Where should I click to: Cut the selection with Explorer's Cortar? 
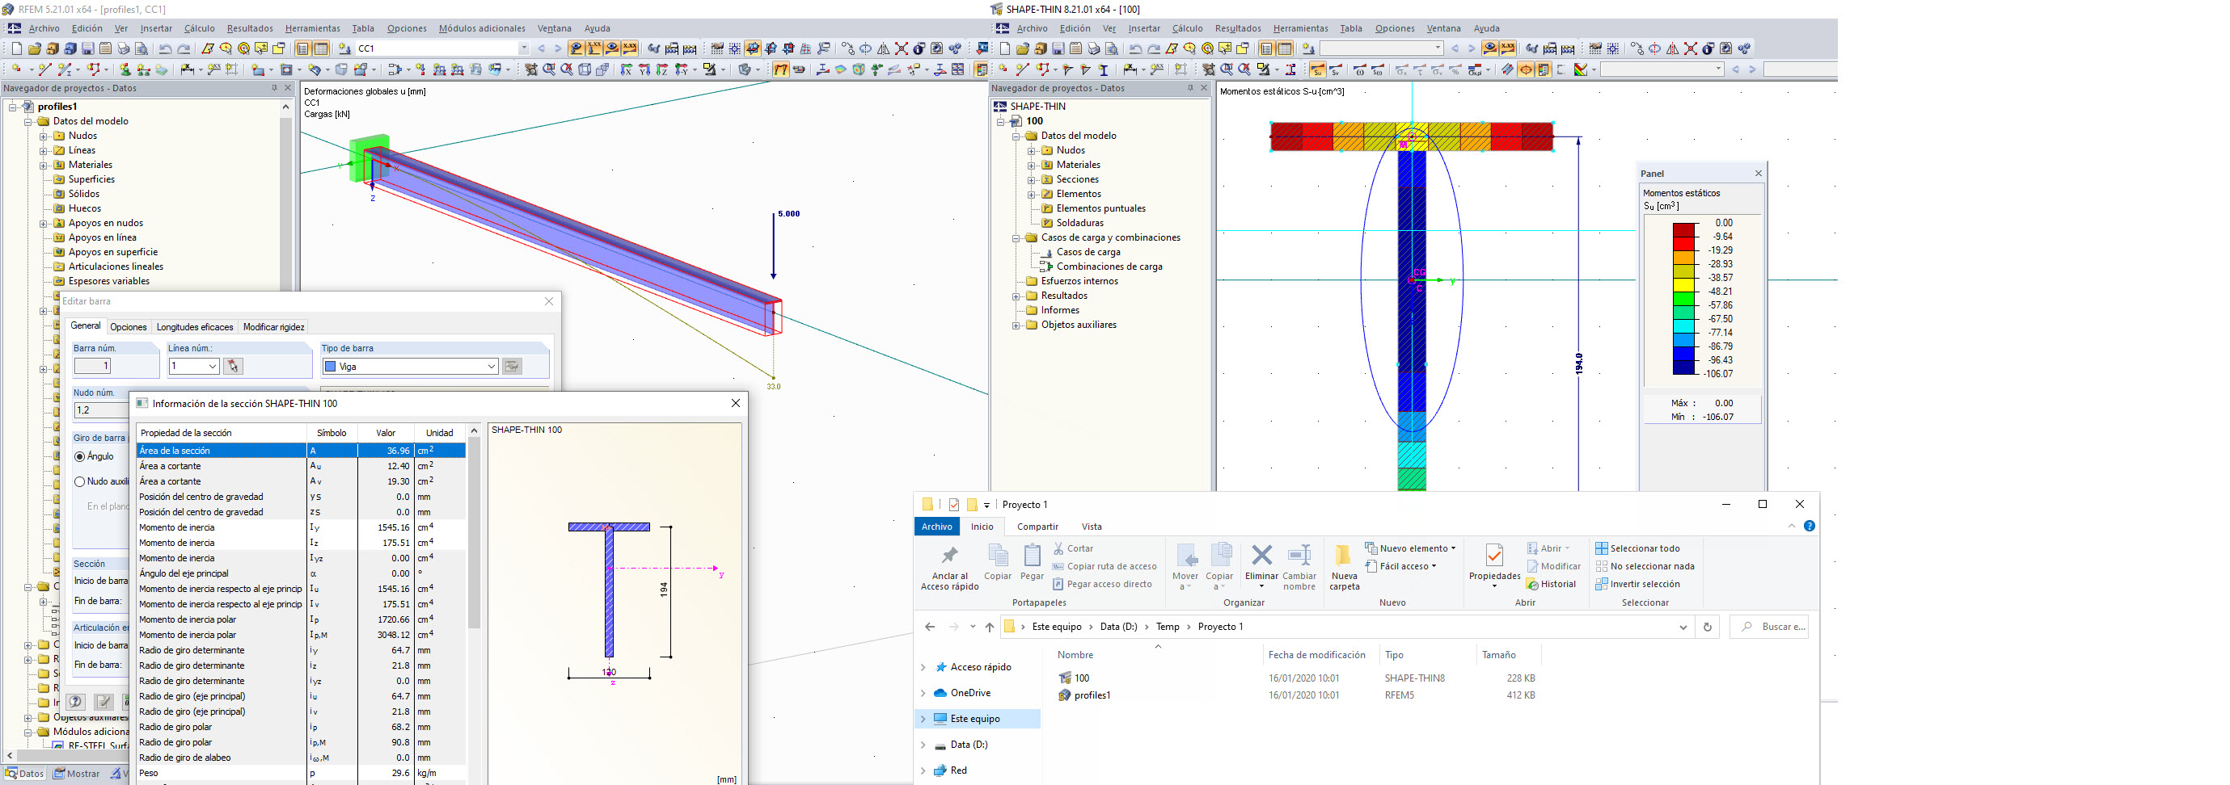[1073, 548]
